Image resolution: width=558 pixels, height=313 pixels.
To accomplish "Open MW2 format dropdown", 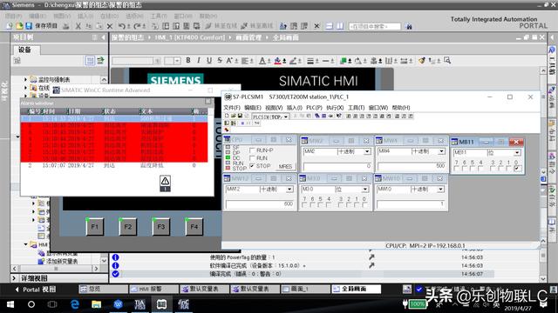I will (x=367, y=151).
